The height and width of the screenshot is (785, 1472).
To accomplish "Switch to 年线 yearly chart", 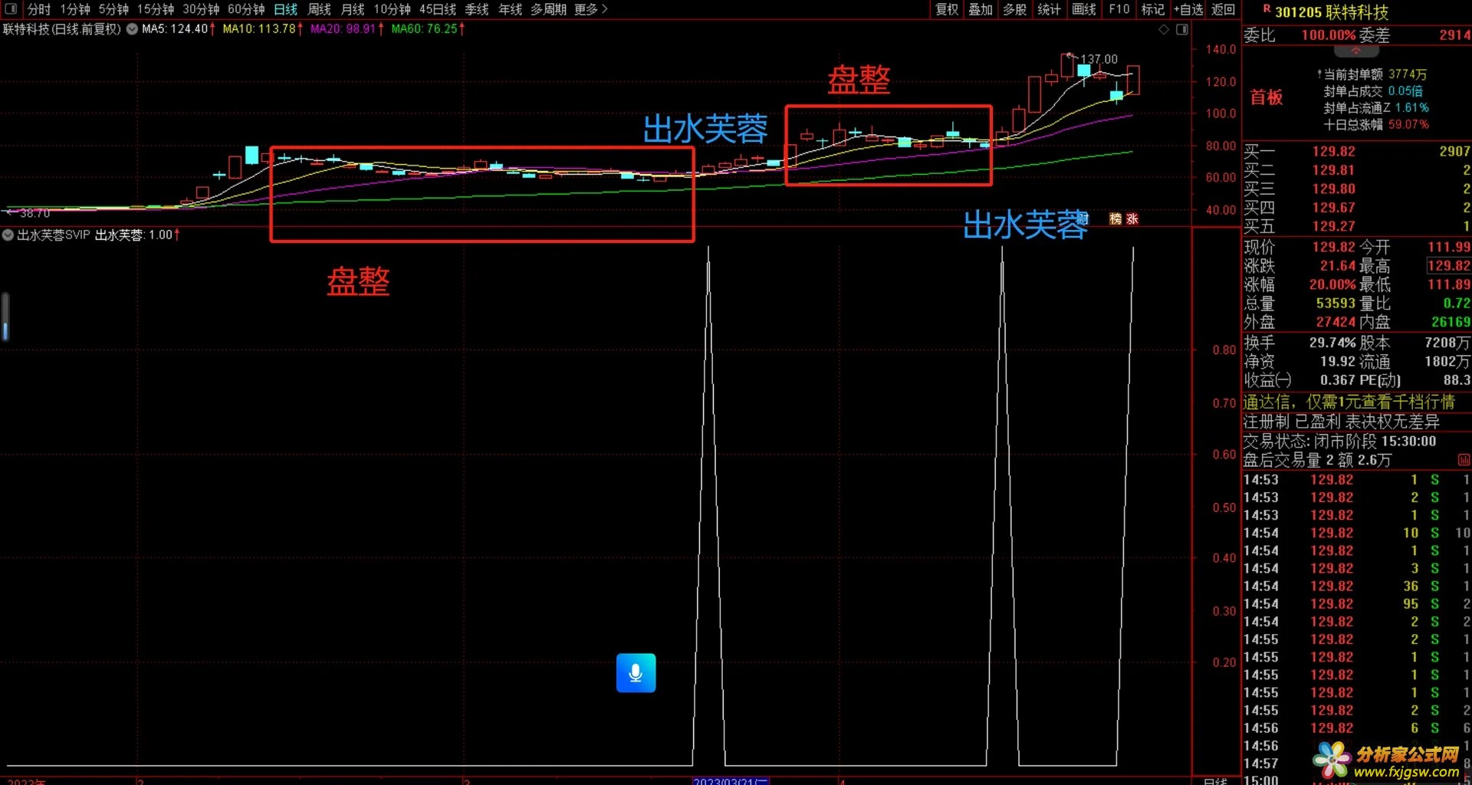I will [x=511, y=9].
